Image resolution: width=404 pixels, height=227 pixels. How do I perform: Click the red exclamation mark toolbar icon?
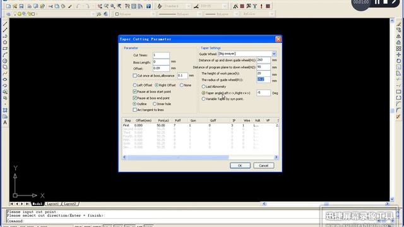coord(261,6)
